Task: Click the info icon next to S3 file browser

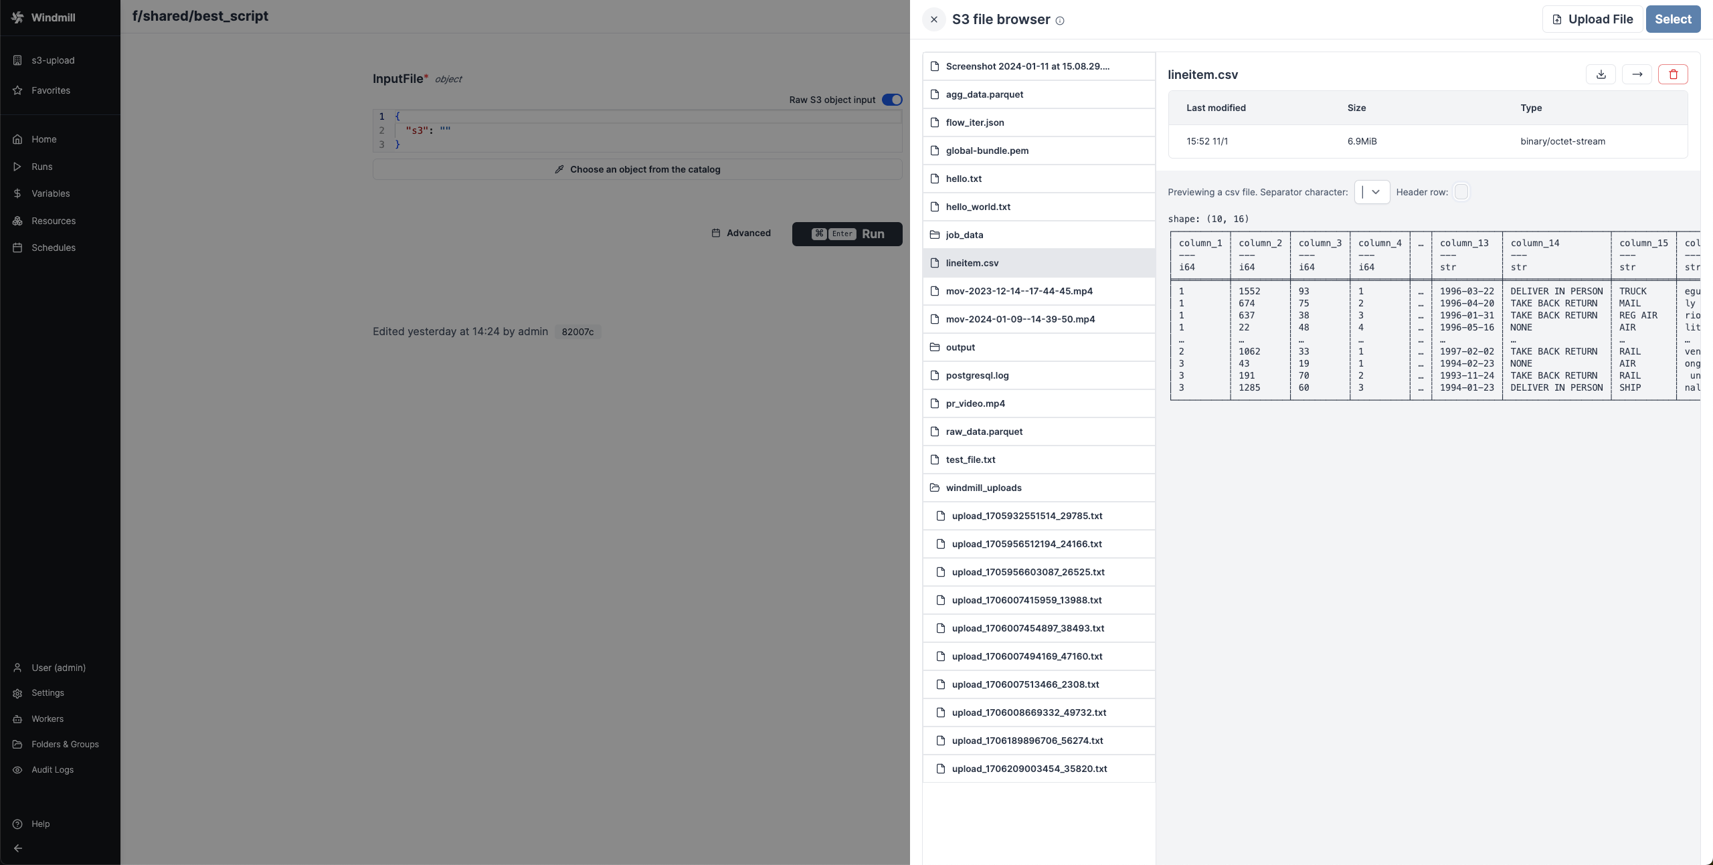Action: coord(1060,21)
